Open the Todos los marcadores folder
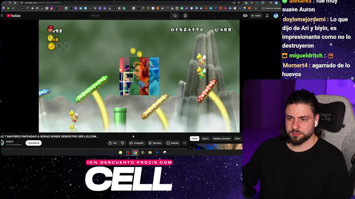 [272, 8]
